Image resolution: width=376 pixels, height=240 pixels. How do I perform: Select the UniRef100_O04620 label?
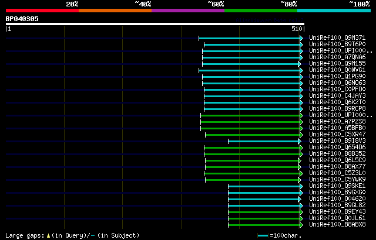337,199
